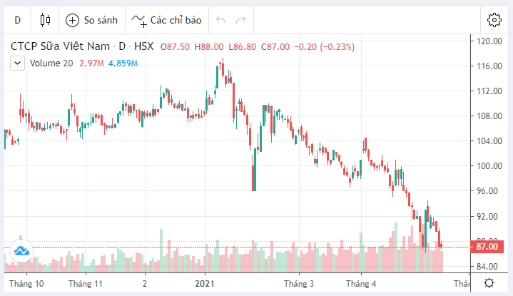Click the Tháng 11 time axis label
The width and height of the screenshot is (513, 296).
pyautogui.click(x=86, y=283)
